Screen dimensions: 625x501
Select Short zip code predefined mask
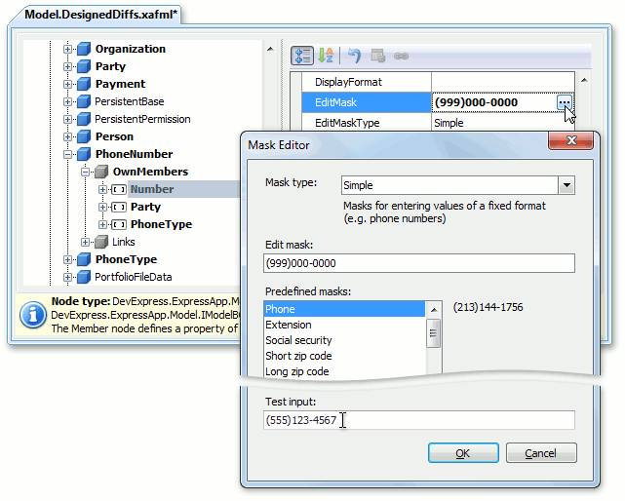344,356
